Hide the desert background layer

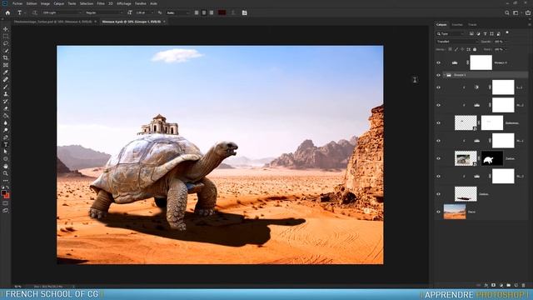click(439, 212)
